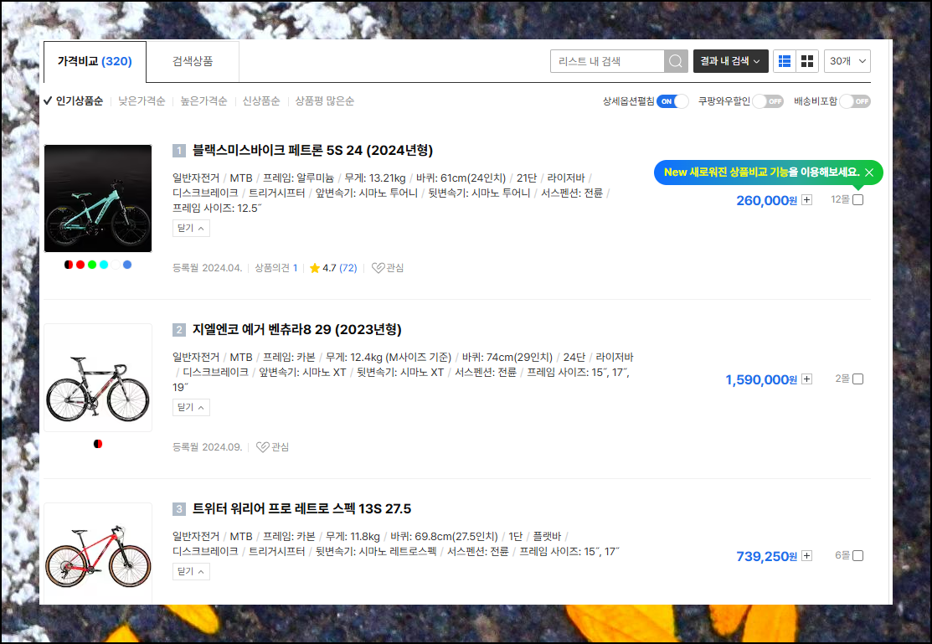This screenshot has height=644, width=932.
Task: Open the mint 블랙스미스바이크 bike thumbnail
Action: pyautogui.click(x=98, y=198)
